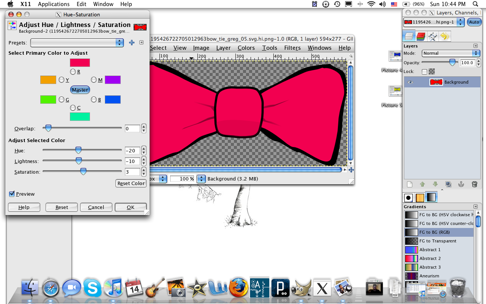
Task: Uncheck the Preview checkbox
Action: [x=12, y=194]
